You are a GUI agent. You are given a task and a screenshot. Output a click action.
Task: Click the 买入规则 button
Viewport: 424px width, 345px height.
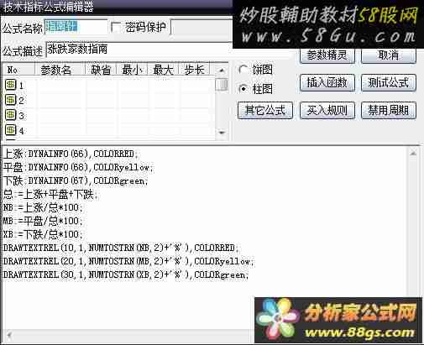coord(327,110)
